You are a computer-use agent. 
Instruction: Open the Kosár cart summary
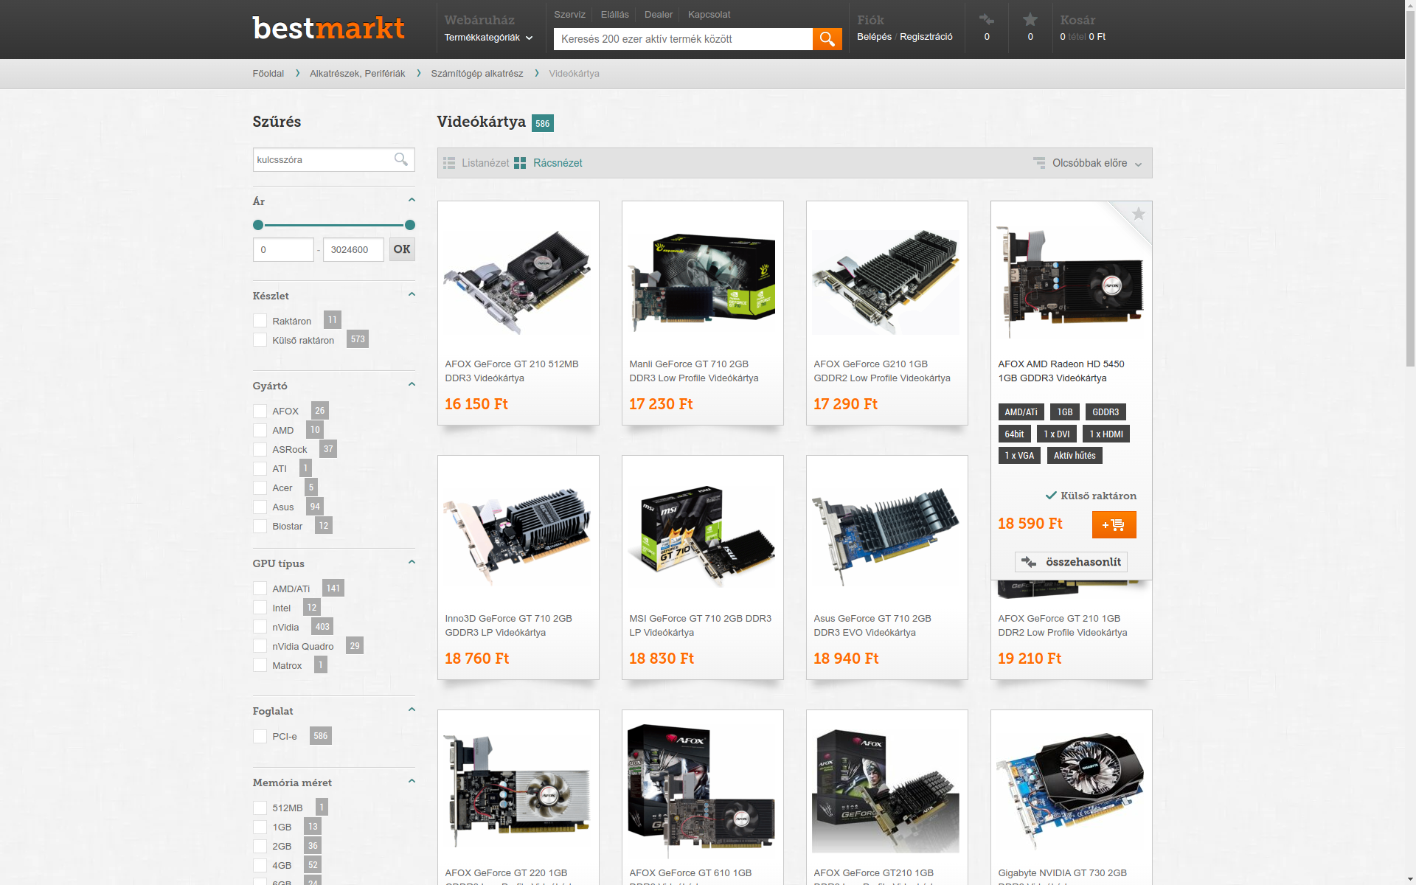pos(1082,28)
